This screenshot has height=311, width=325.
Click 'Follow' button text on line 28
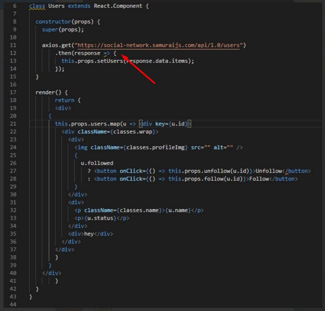coord(259,179)
